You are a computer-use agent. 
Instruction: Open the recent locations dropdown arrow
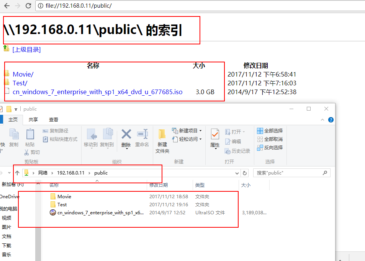pyautogui.click(x=9, y=173)
